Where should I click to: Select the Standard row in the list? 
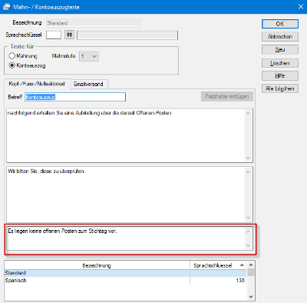125,273
